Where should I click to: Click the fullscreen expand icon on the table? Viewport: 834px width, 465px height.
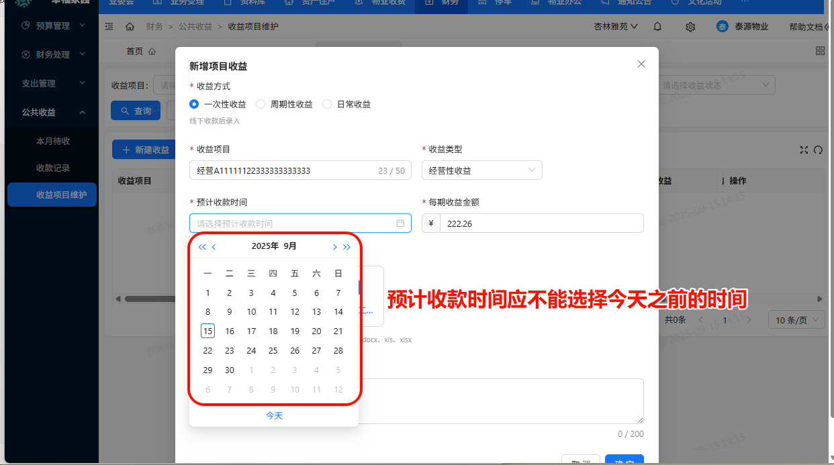(804, 150)
